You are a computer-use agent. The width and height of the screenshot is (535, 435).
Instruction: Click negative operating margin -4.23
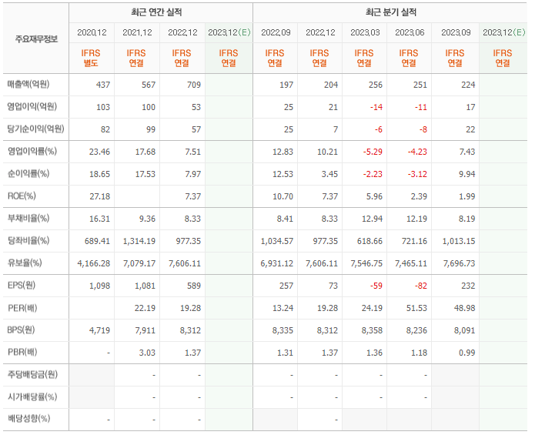point(417,152)
